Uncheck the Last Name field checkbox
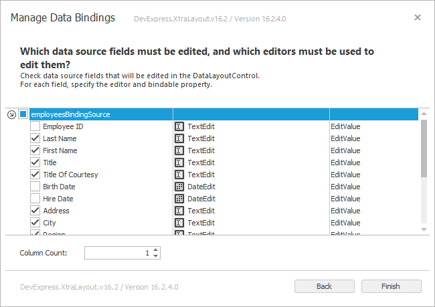 point(35,138)
